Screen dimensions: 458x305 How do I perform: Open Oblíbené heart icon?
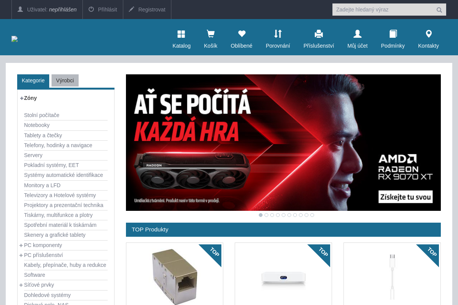click(x=242, y=34)
